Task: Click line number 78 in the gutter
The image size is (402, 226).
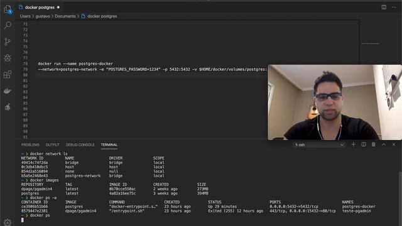Action: pos(25,63)
